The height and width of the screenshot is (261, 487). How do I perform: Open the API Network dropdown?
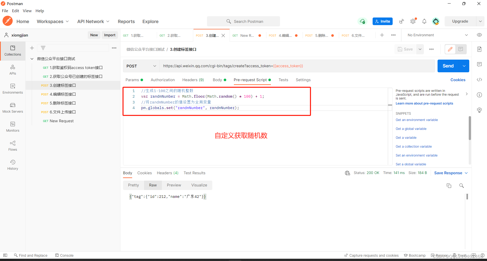coord(93,22)
